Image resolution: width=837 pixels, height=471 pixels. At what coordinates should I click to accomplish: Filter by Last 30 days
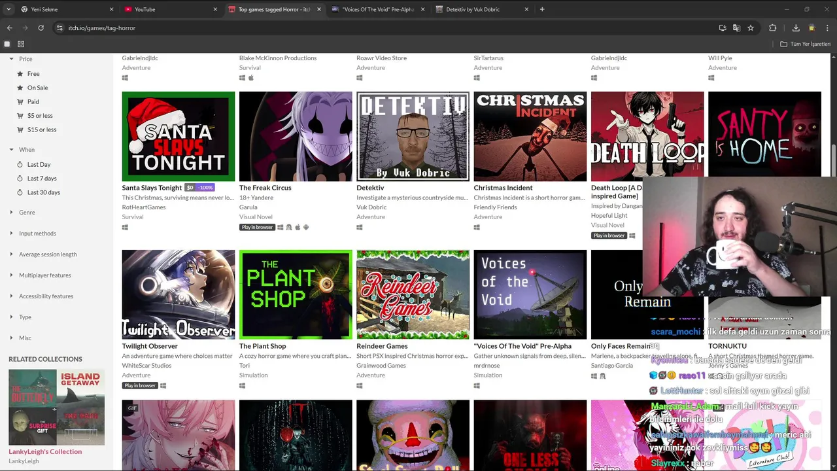[44, 192]
